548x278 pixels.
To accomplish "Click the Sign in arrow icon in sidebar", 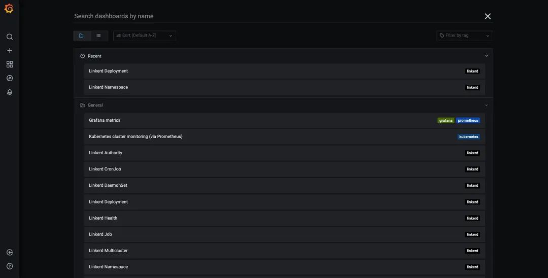I will (10, 252).
